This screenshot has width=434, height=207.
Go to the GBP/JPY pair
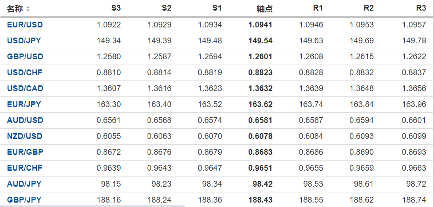pyautogui.click(x=24, y=200)
